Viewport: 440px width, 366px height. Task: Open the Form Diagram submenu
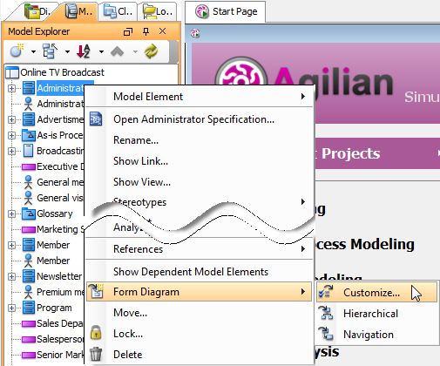[x=200, y=292]
